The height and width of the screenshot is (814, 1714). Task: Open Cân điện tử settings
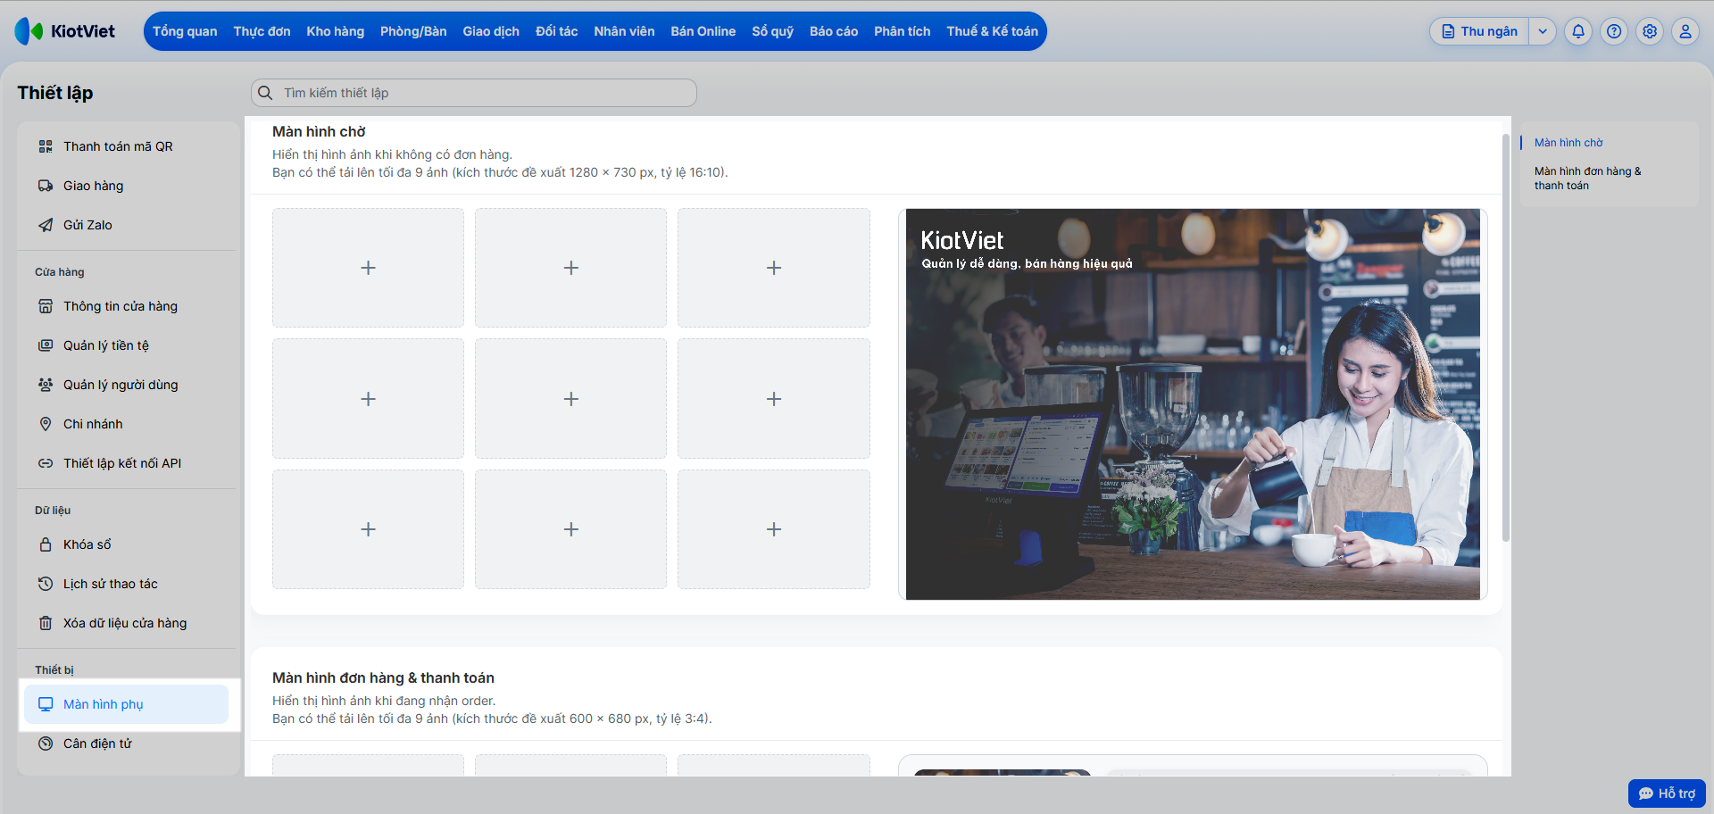[126, 743]
